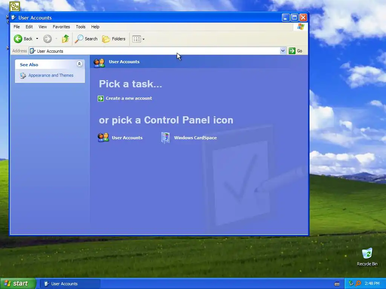Open the View menu
This screenshot has width=386, height=289.
tap(43, 27)
